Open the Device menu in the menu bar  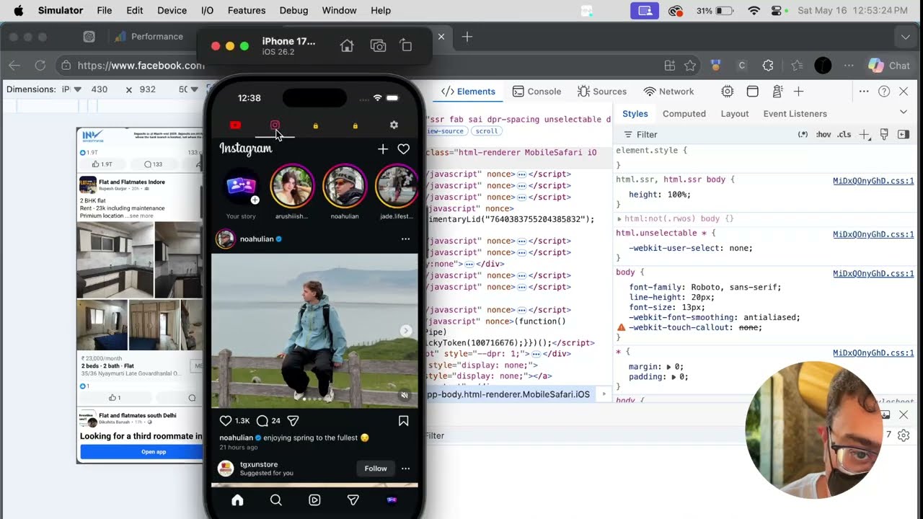172,11
